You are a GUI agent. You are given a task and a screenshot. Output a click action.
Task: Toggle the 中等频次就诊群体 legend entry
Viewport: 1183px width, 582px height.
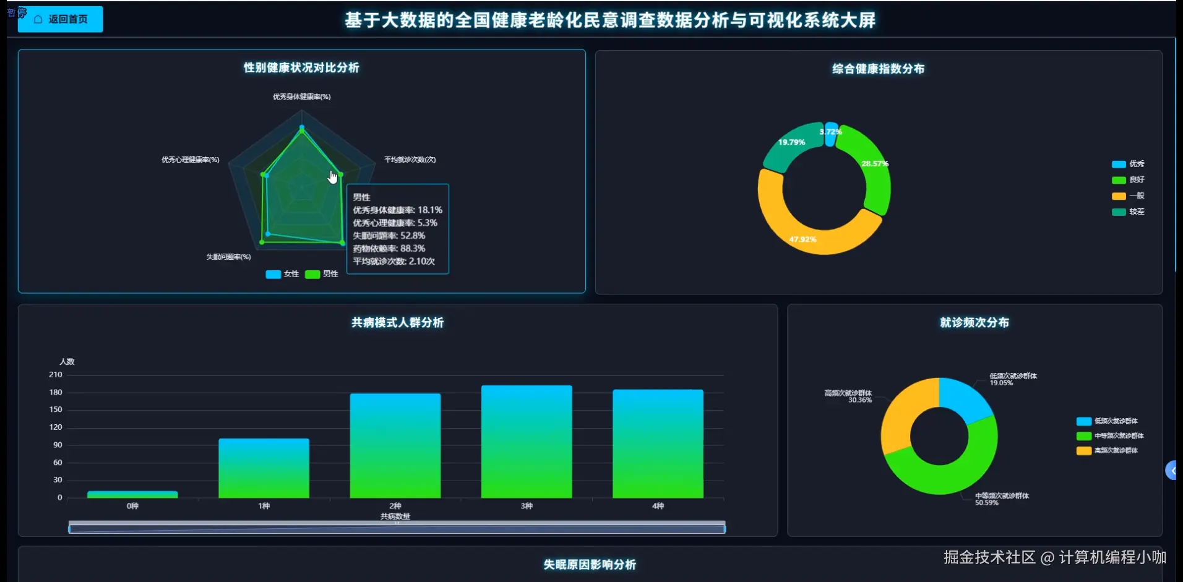click(x=1111, y=436)
